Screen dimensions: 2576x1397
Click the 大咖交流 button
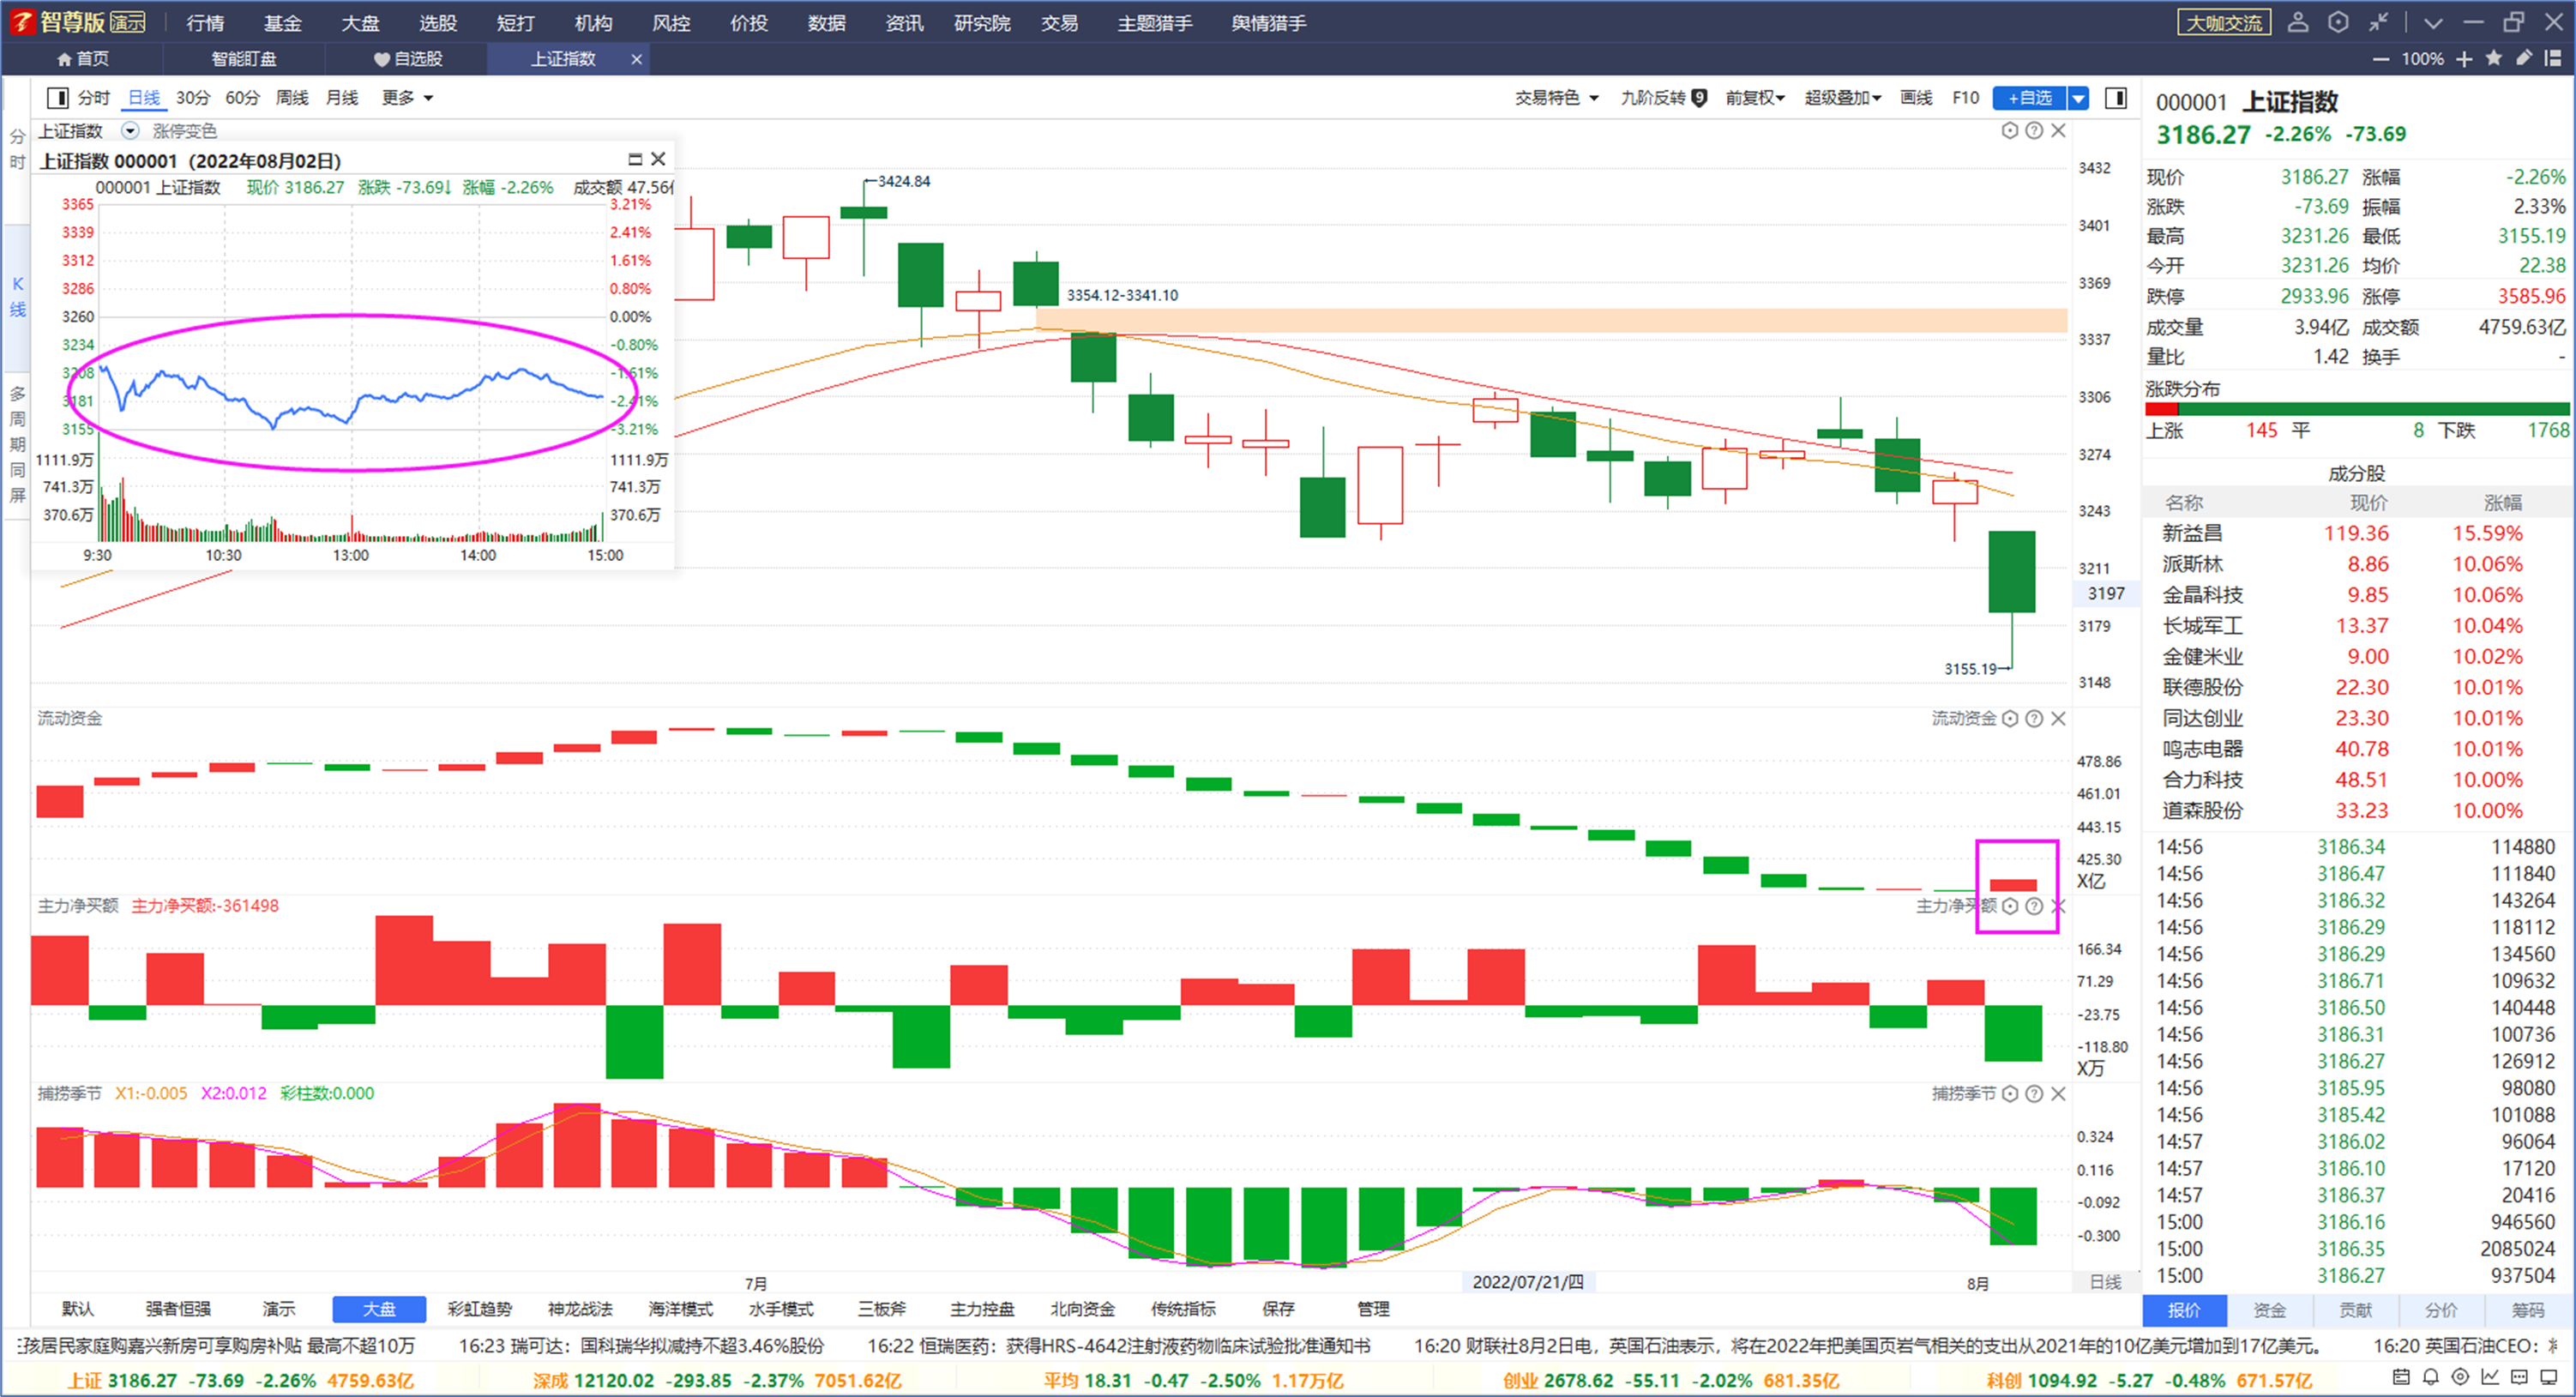2224,22
